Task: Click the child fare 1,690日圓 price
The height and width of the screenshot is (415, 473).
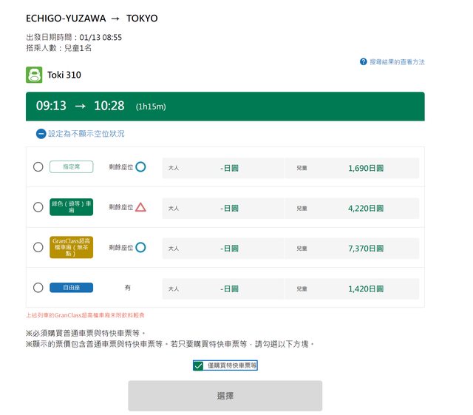Action: [x=365, y=168]
